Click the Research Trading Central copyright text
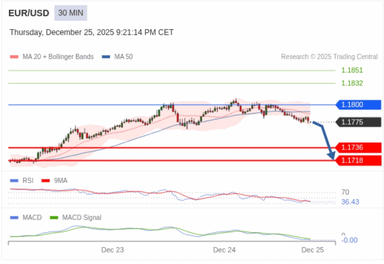The image size is (384, 264). pos(329,56)
